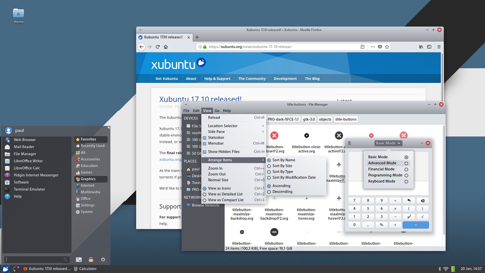This screenshot has height=273, width=485.
Task: Bookmark page using the star icon
Action: 387,47
